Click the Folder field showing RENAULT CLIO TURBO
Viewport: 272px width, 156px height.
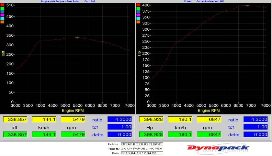pos(142,144)
